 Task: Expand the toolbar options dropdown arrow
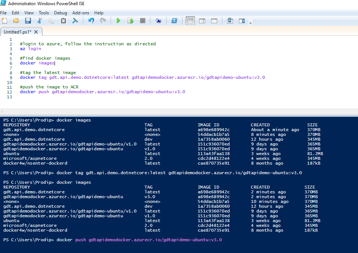pyautogui.click(x=250, y=23)
